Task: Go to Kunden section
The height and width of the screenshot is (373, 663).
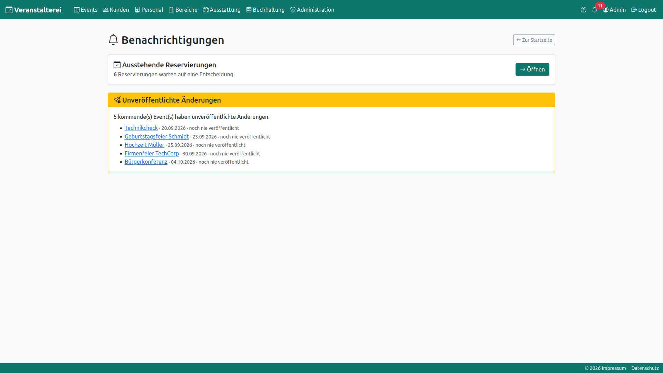Action: [116, 10]
